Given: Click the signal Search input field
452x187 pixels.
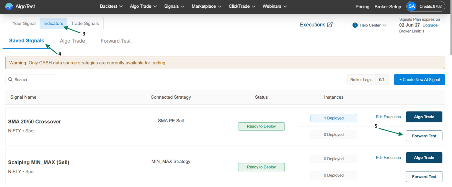Looking at the screenshot, I should [x=34, y=80].
